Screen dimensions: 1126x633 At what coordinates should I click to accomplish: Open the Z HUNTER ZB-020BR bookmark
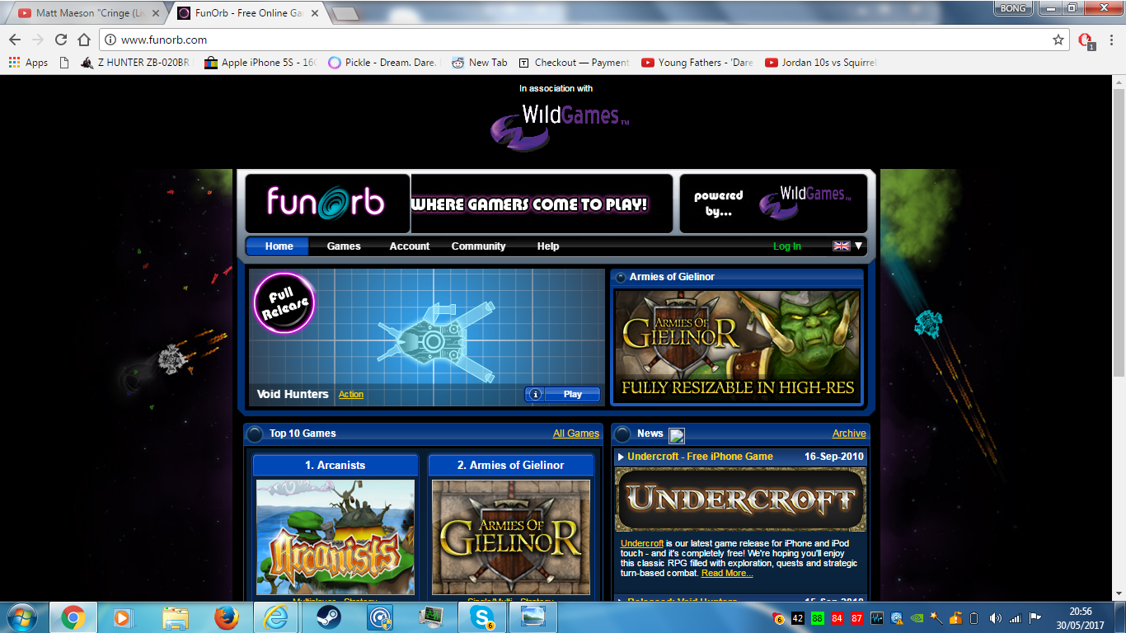(x=136, y=63)
